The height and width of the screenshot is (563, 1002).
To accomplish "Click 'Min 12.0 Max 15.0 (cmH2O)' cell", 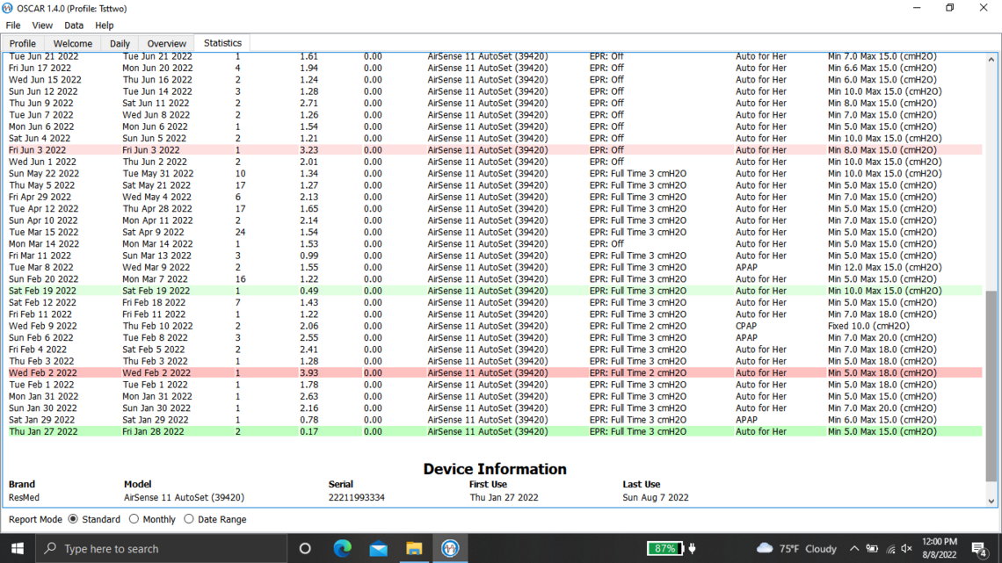I will click(x=884, y=268).
